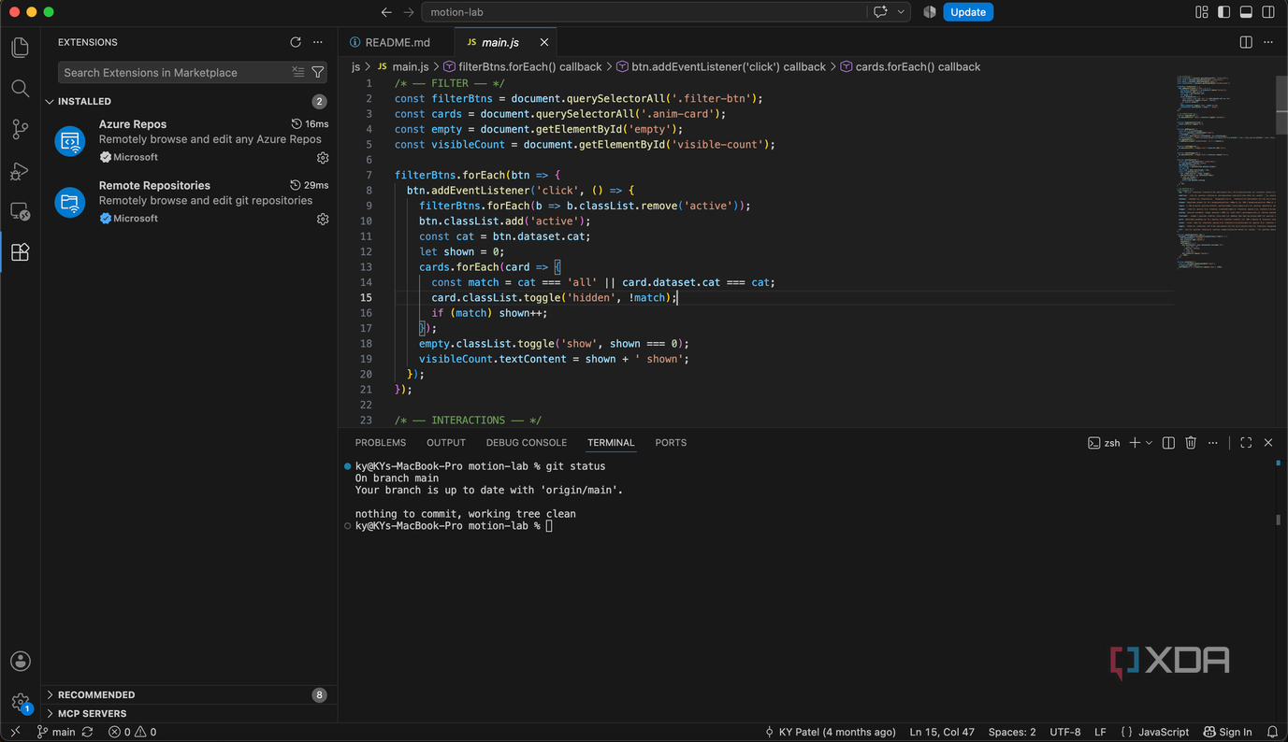The width and height of the screenshot is (1288, 742).
Task: Go back with the title bar arrow
Action: click(x=386, y=12)
